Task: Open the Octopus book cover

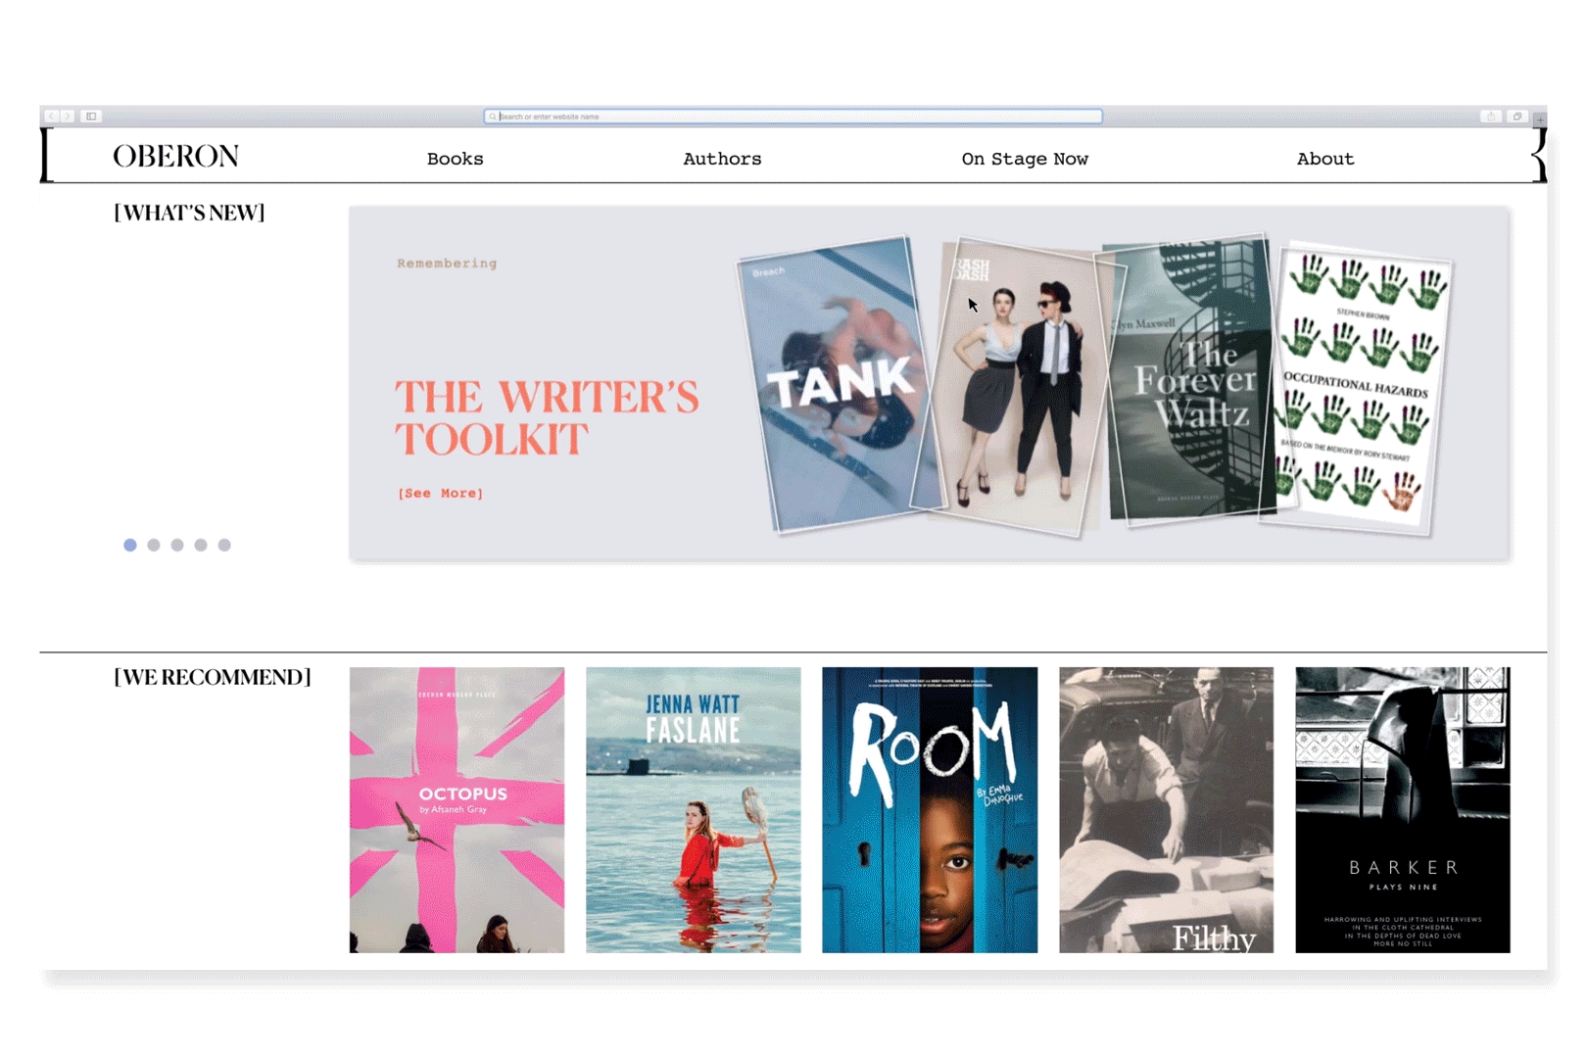Action: [457, 810]
